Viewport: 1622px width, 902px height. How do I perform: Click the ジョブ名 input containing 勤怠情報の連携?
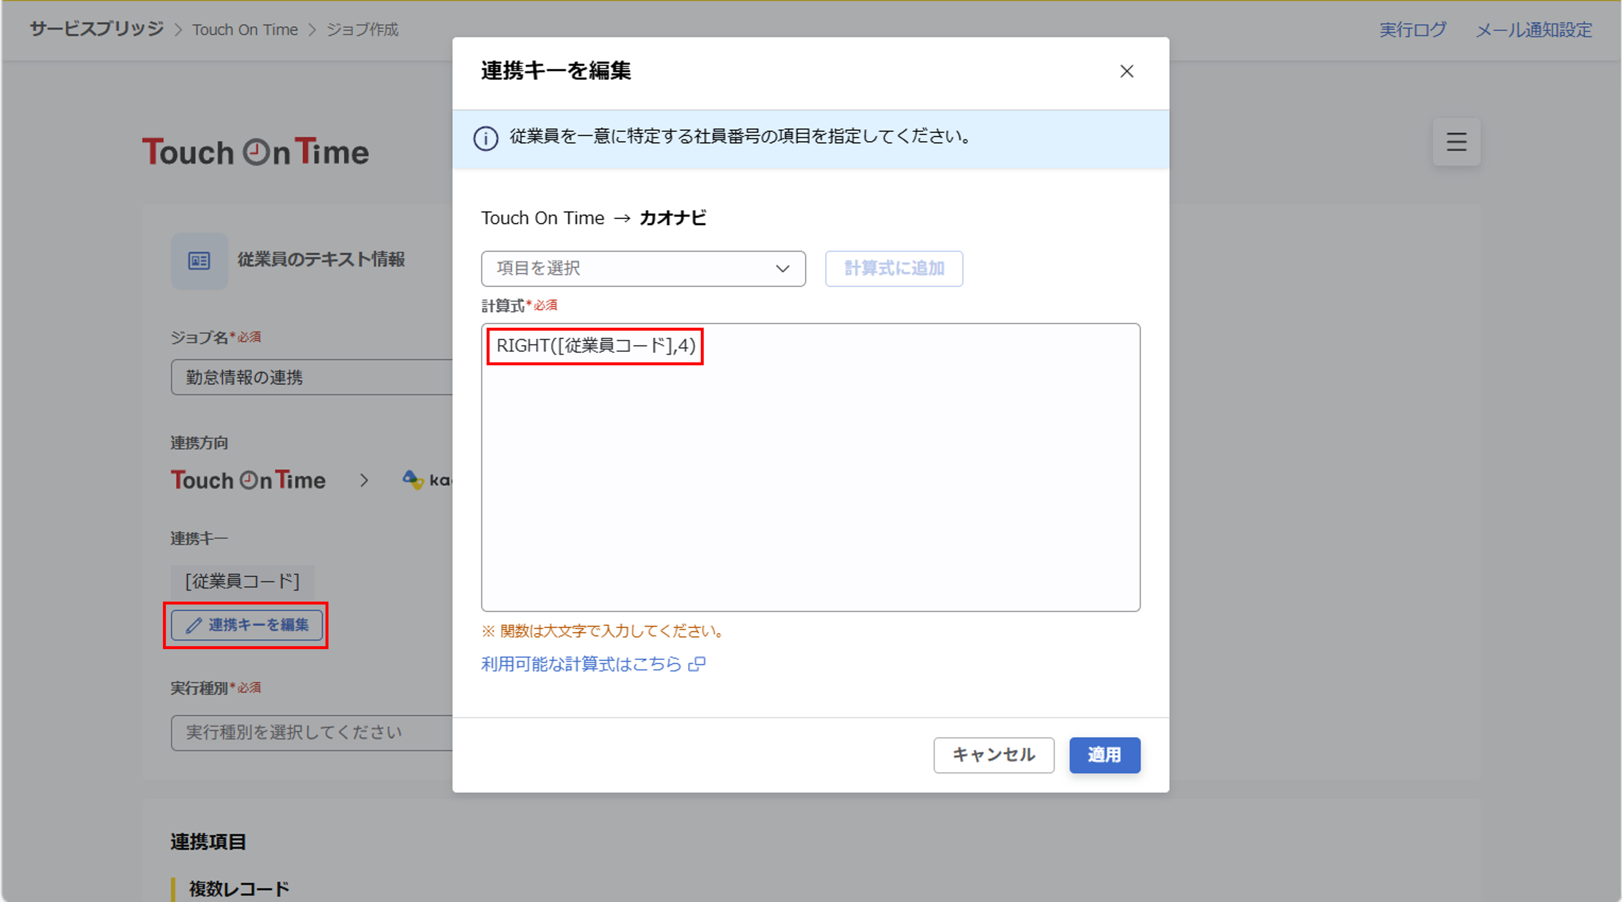coord(311,377)
